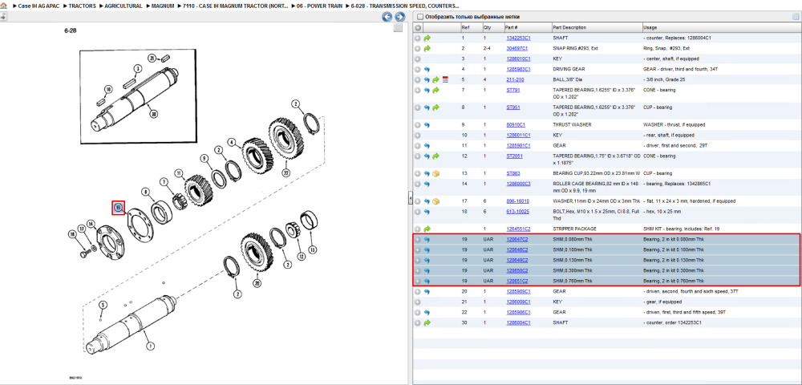This screenshot has height=385, width=802.
Task: Expand breadcrumb arrow before Case IH AG APAC
Action: click(14, 6)
